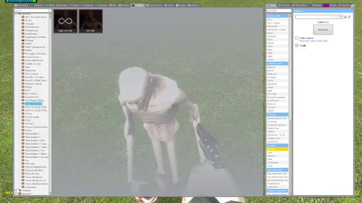Click the Weapons category gun icon

tap(20, 191)
